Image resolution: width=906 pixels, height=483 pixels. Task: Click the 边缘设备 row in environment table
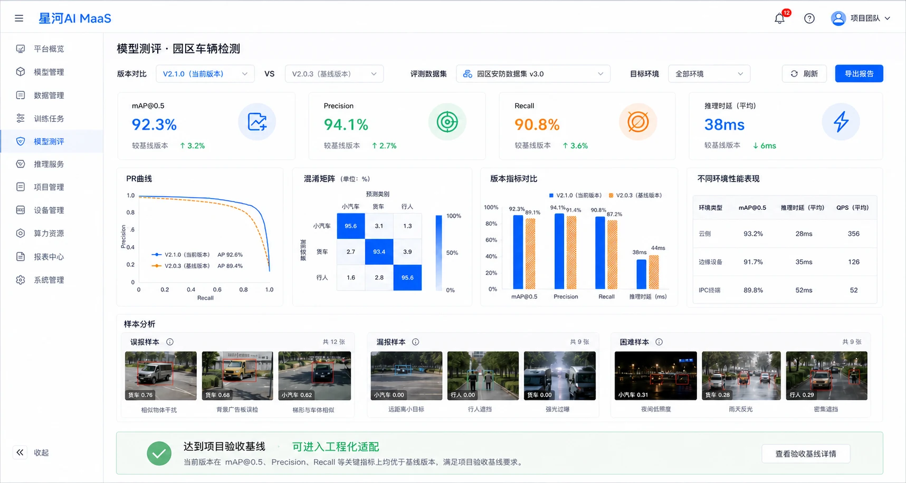click(x=785, y=262)
